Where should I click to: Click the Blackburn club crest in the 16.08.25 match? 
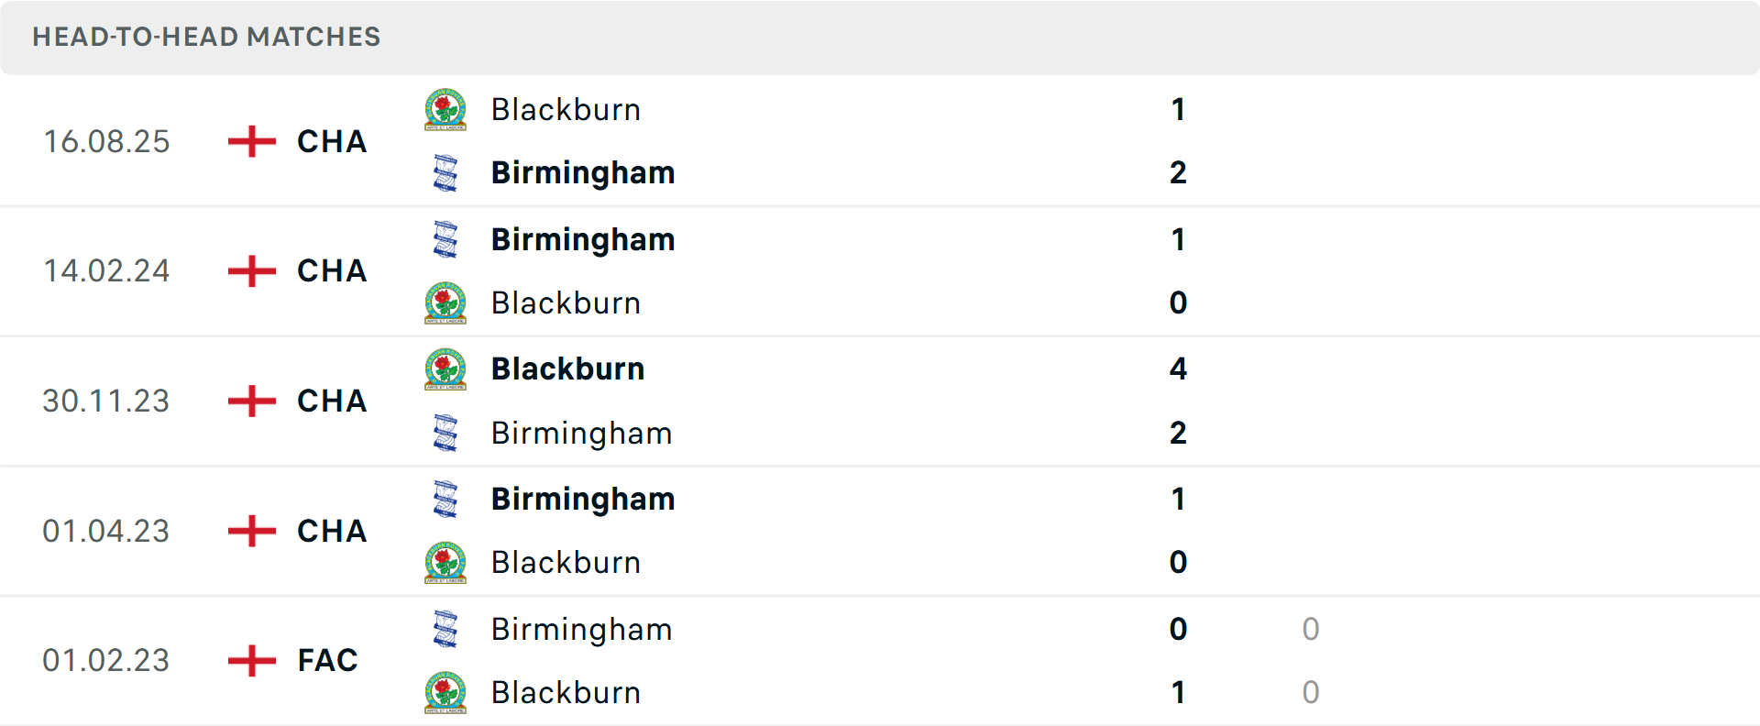pos(446,110)
